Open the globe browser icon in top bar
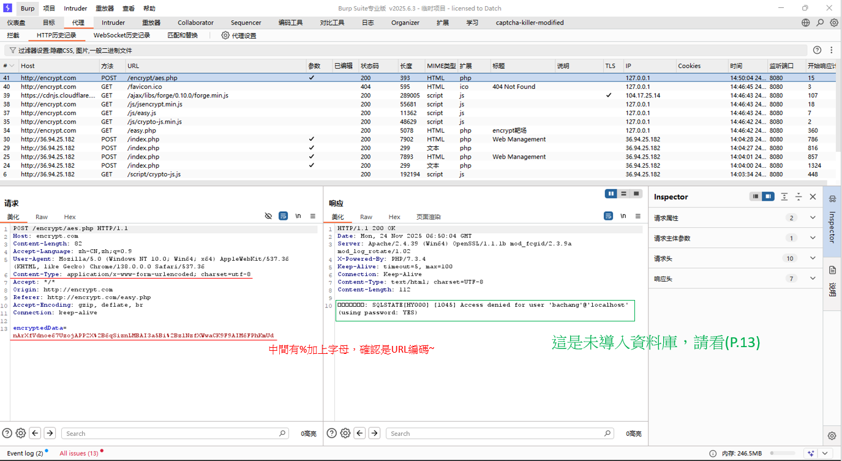 click(x=805, y=23)
